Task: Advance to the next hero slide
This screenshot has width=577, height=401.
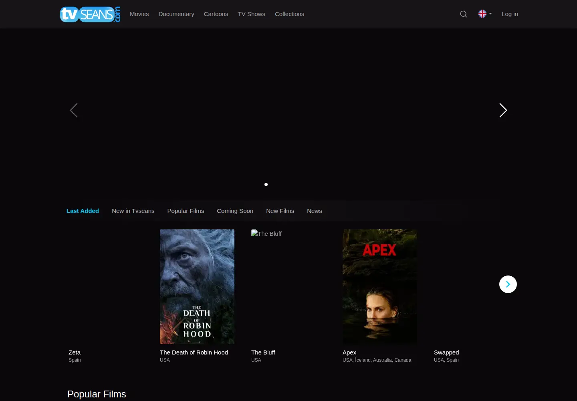Action: tap(503, 110)
